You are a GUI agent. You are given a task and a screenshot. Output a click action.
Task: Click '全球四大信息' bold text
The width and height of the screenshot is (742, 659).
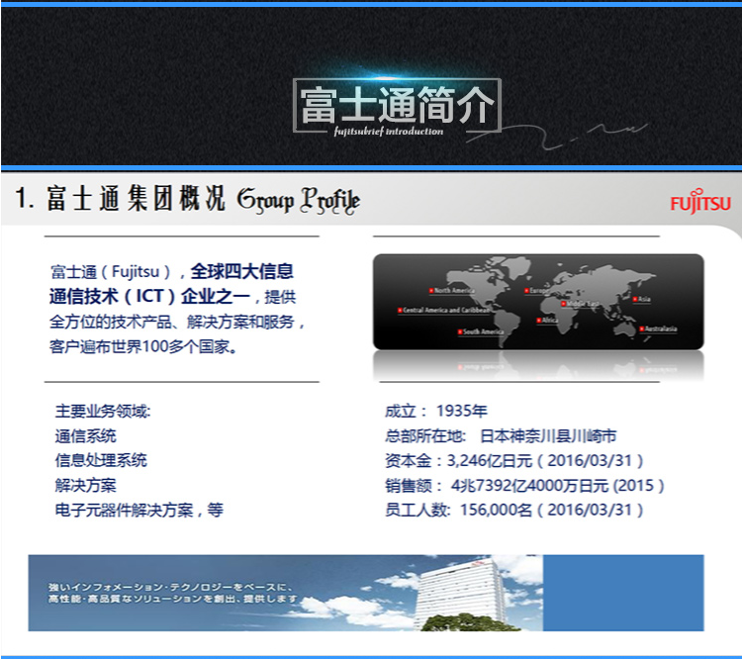pyautogui.click(x=241, y=271)
